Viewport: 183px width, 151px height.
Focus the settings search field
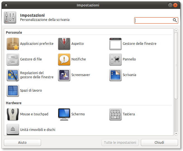[x=156, y=21]
